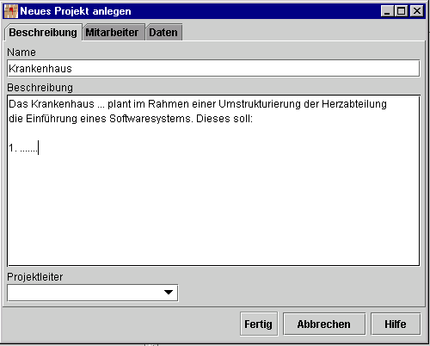Click the application icon in the title bar
This screenshot has height=346, width=430.
pyautogui.click(x=11, y=11)
